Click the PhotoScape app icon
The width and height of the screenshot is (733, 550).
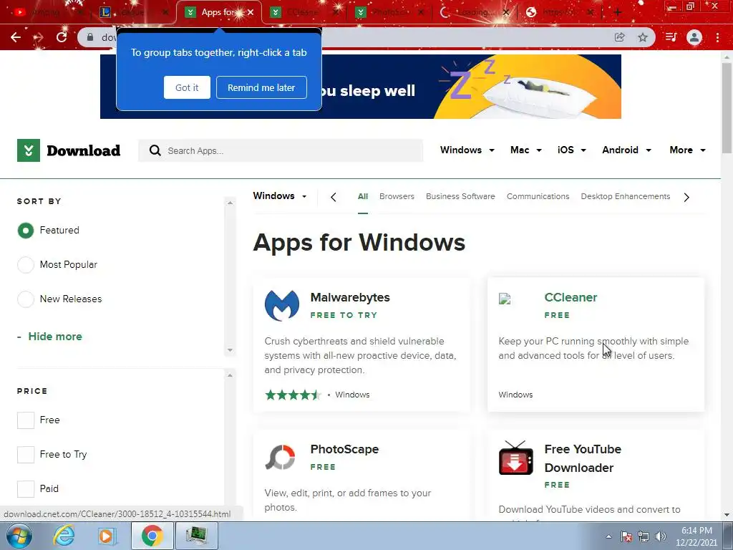tap(281, 458)
